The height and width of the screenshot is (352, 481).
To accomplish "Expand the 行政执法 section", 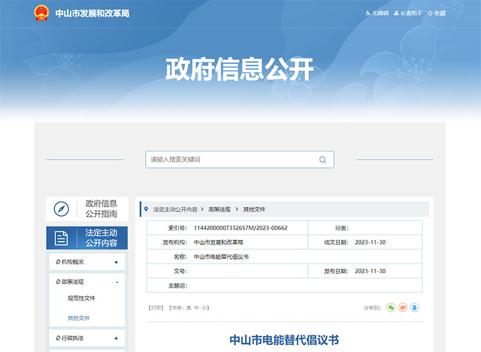I will [x=116, y=339].
